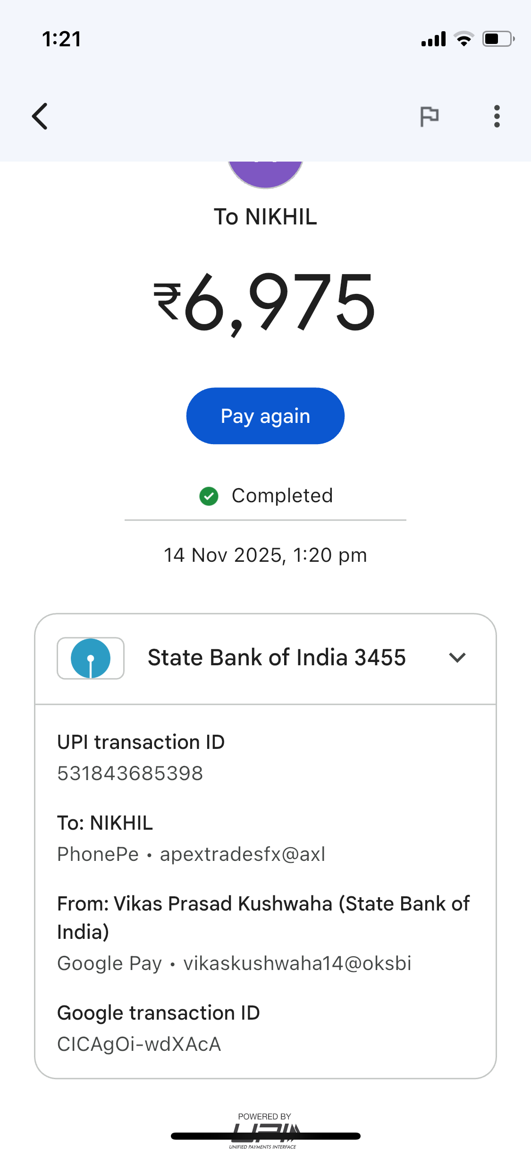Tap the ₹6,975 amount
The width and height of the screenshot is (531, 1151).
tap(265, 303)
